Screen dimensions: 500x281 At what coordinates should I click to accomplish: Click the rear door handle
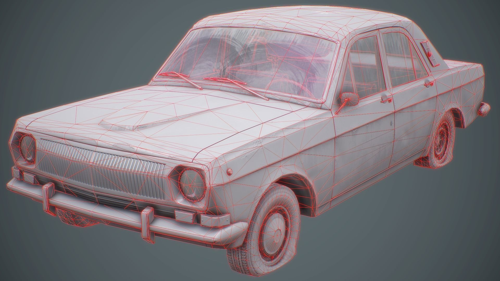click(429, 83)
